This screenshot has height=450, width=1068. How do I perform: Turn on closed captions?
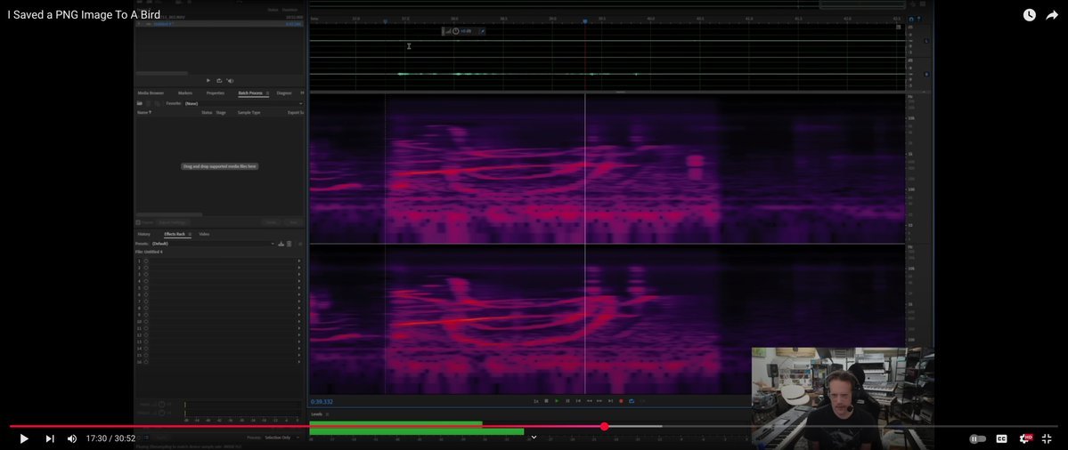coord(1001,438)
